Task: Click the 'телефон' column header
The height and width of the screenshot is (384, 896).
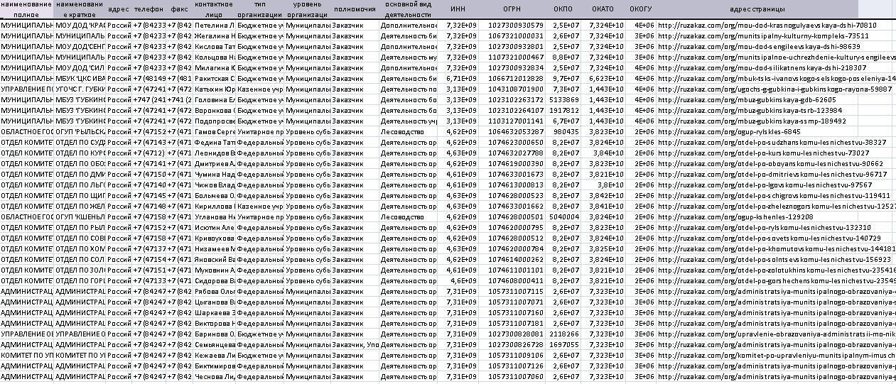Action: (149, 9)
